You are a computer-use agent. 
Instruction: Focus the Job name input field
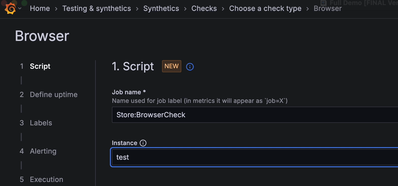coord(253,115)
